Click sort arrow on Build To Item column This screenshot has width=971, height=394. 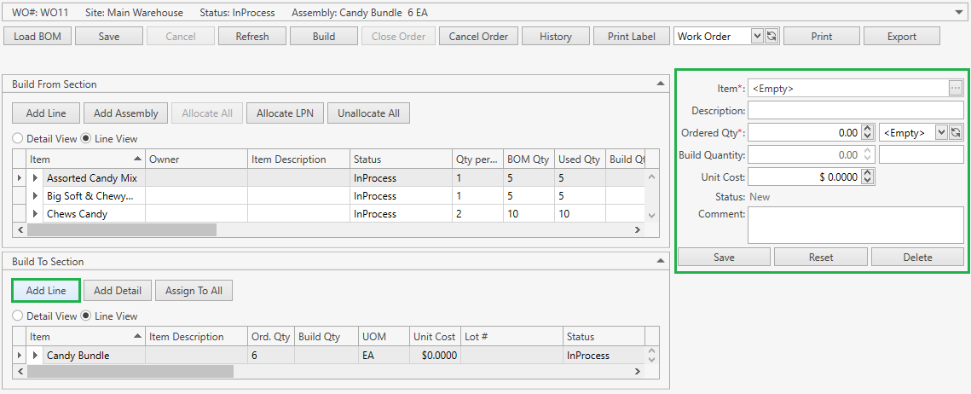pyautogui.click(x=138, y=337)
